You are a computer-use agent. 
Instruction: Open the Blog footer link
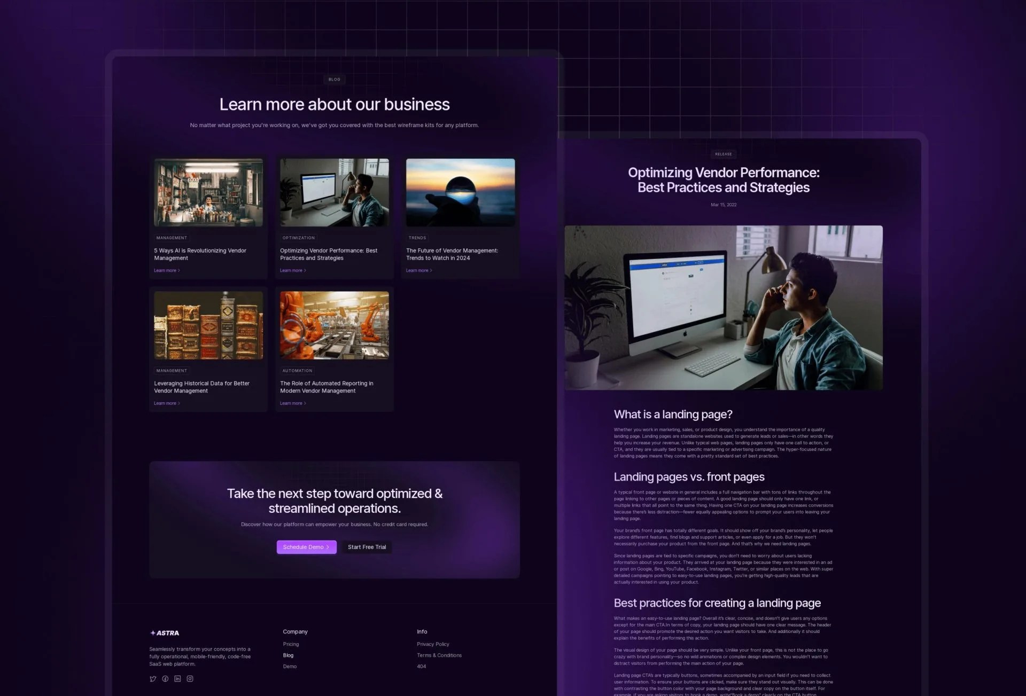click(288, 655)
